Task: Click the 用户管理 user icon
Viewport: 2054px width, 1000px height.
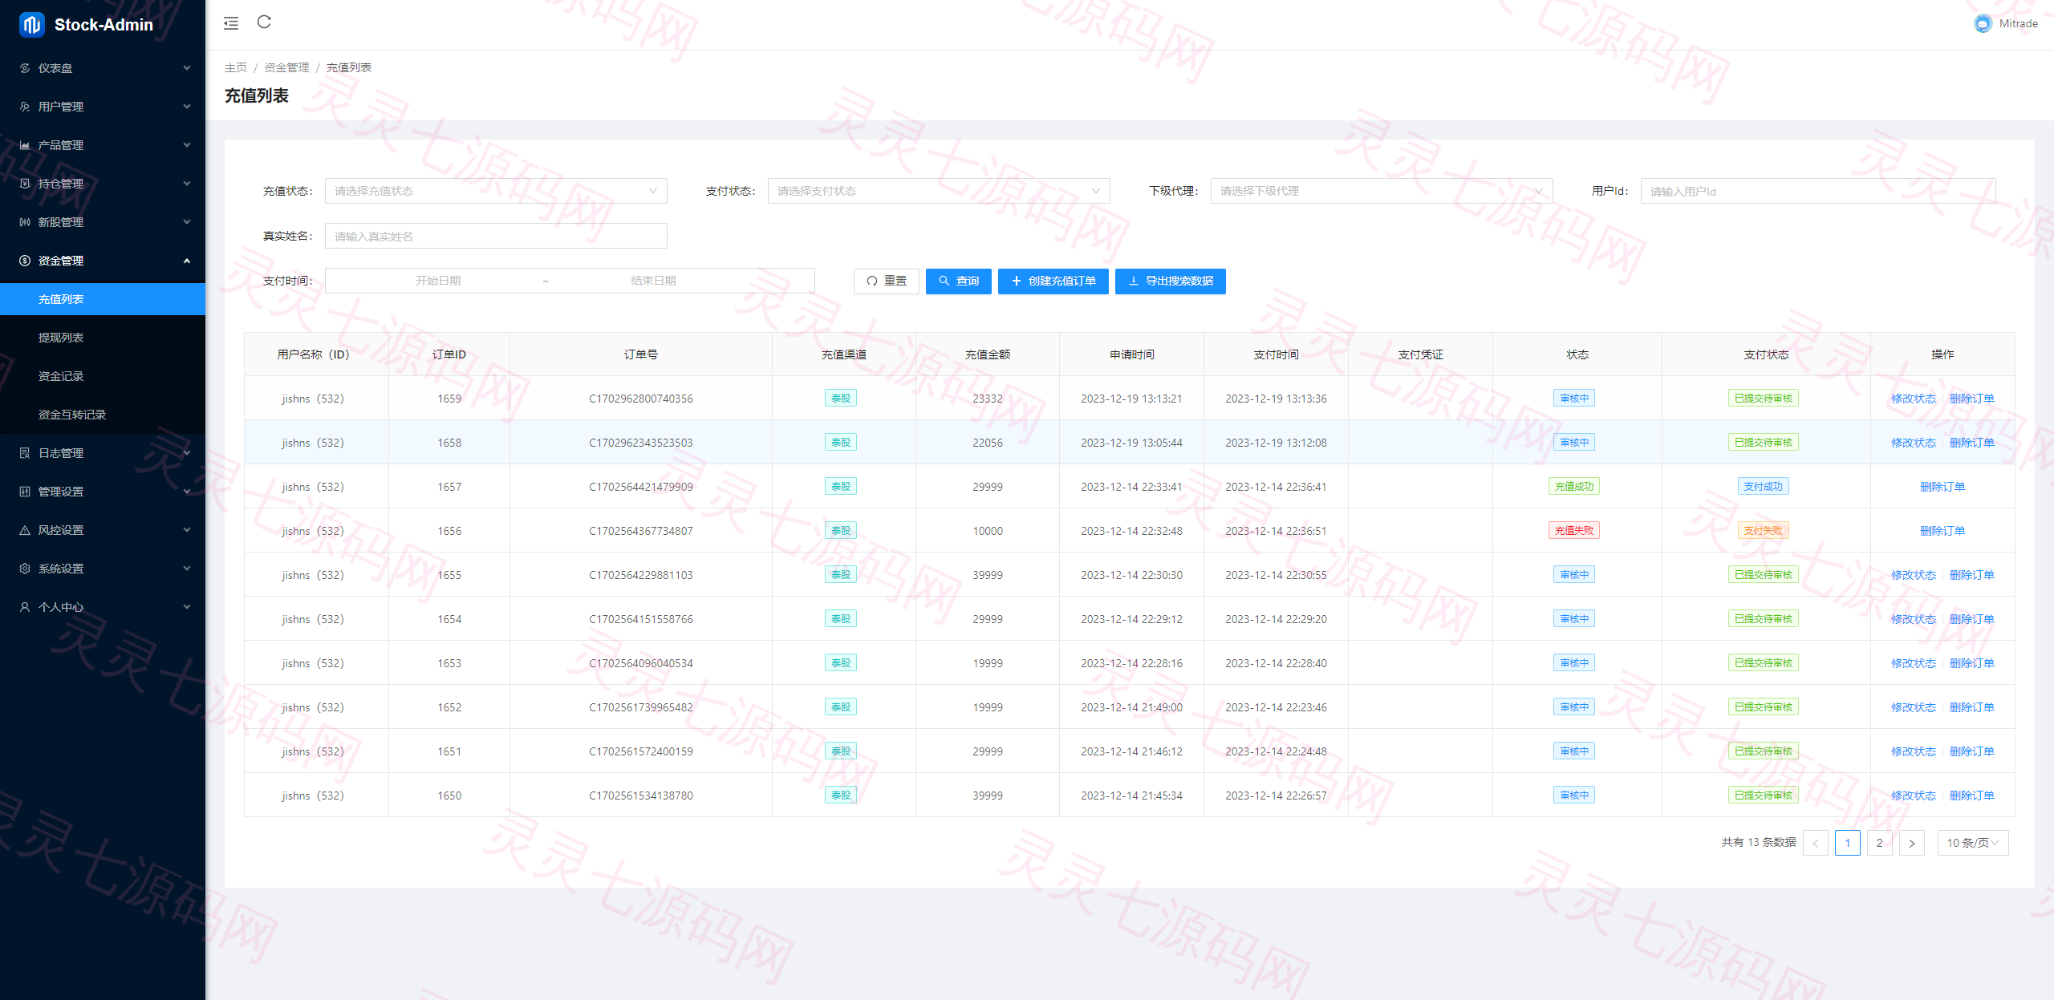Action: coord(25,107)
